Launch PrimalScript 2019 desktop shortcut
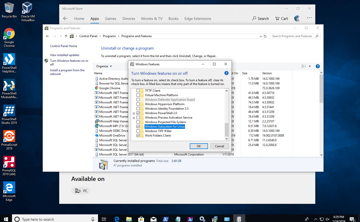This screenshot has width=360, height=222. (x=9, y=140)
